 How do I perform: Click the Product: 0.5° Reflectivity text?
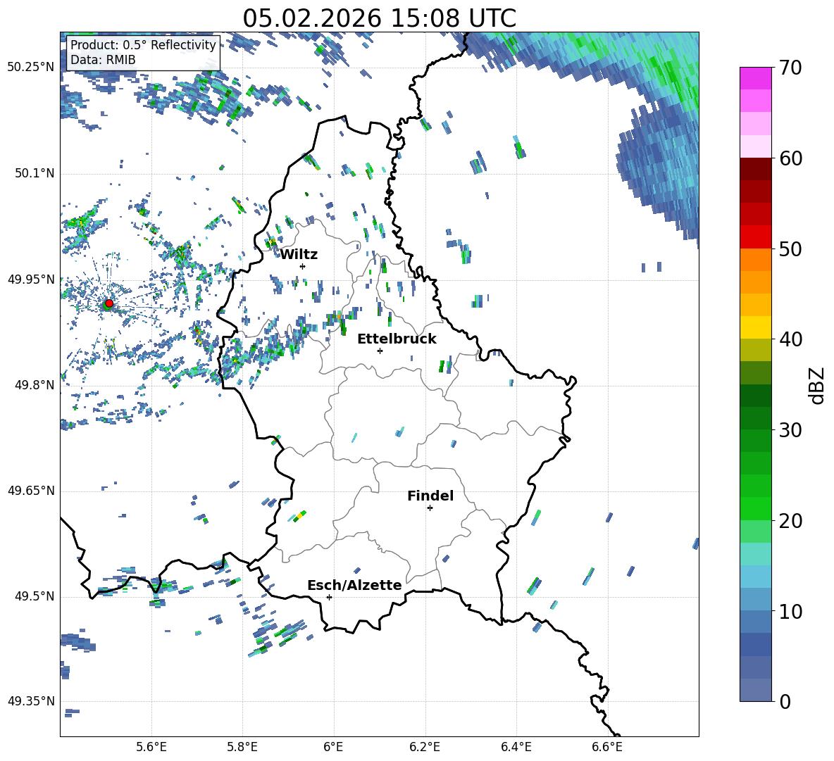[x=143, y=45]
